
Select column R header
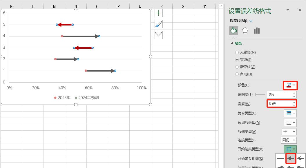click(x=162, y=7)
